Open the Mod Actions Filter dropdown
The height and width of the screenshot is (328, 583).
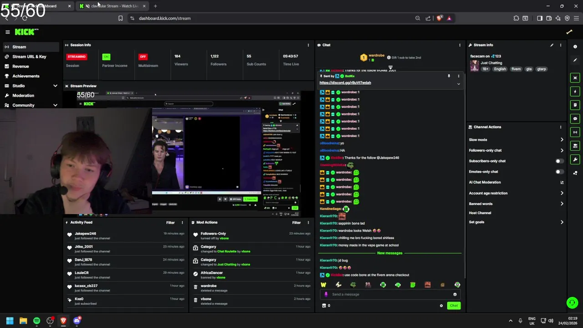point(297,222)
